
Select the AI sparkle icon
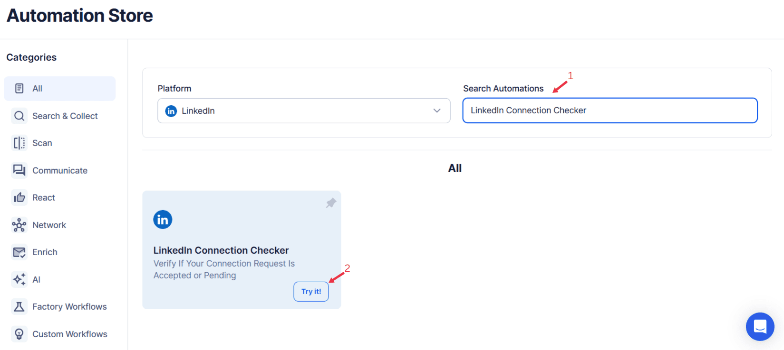(x=19, y=279)
